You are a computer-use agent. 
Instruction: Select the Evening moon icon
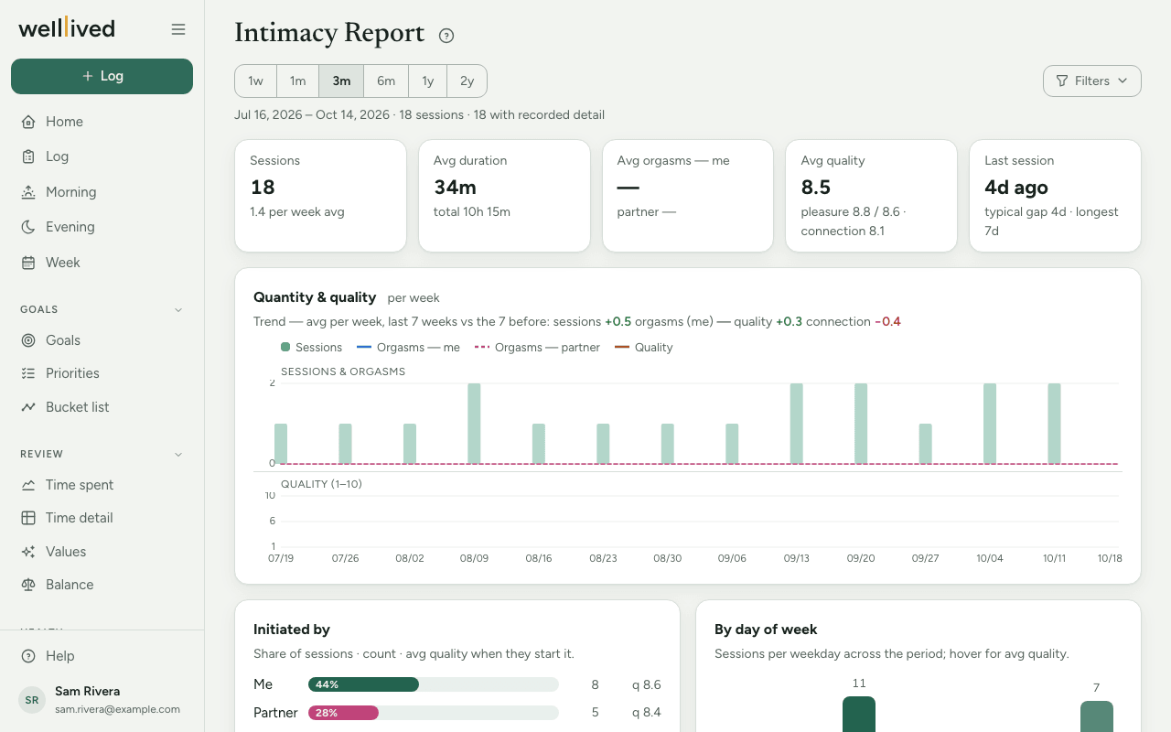[x=28, y=227]
